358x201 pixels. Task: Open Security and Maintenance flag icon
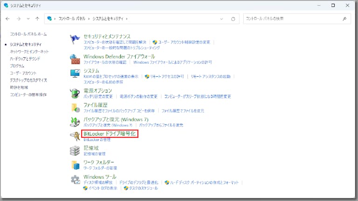75,39
